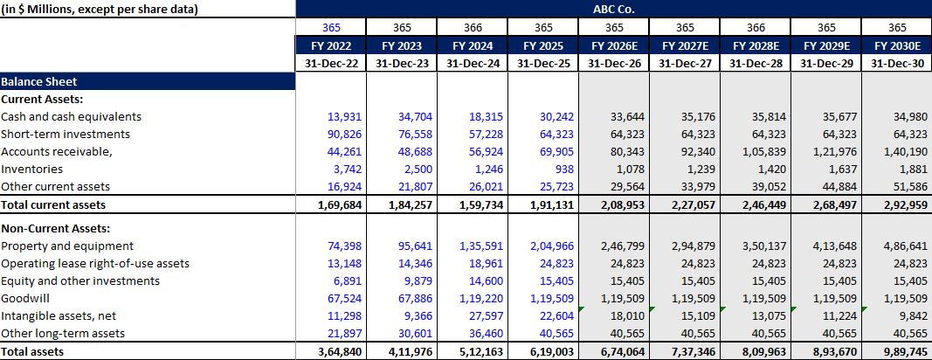This screenshot has height=360, width=932.
Task: Select FY 2022 cash value 13,931
Action: (x=345, y=116)
